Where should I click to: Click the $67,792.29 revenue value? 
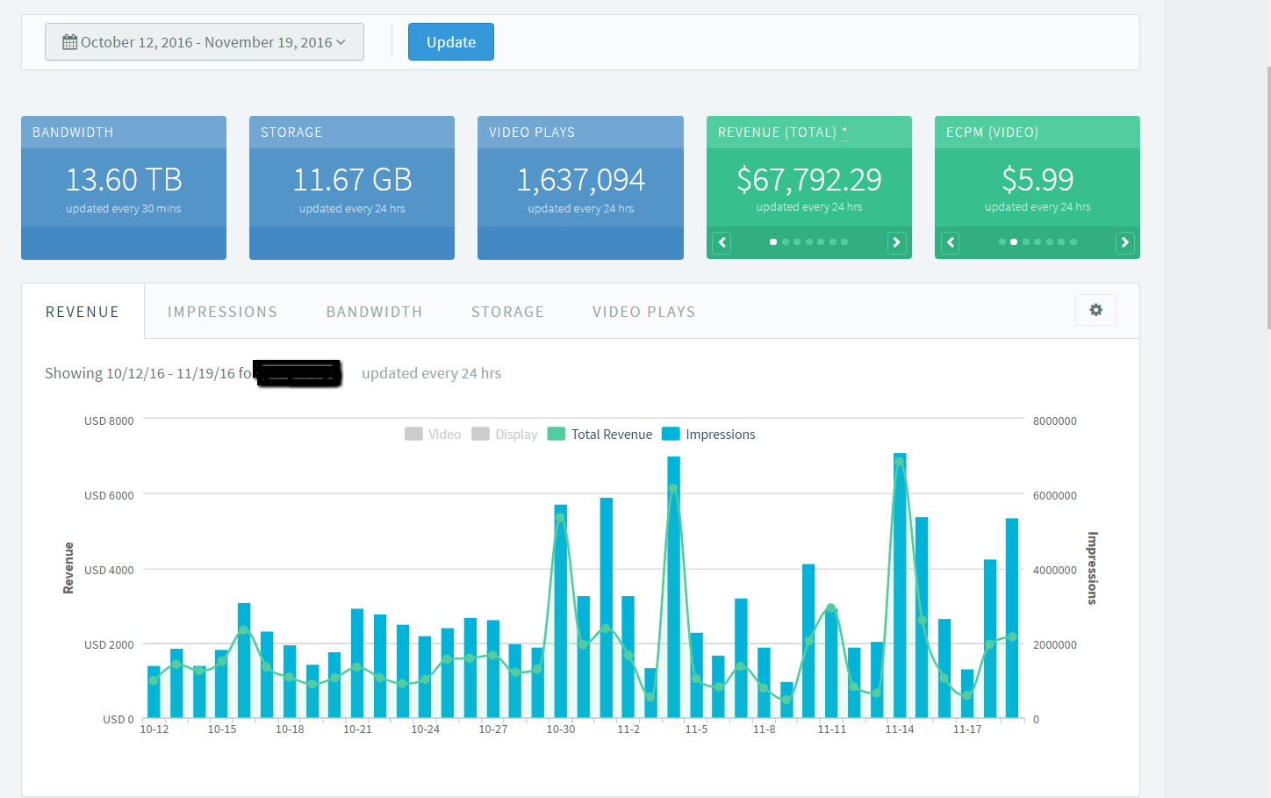pos(809,180)
